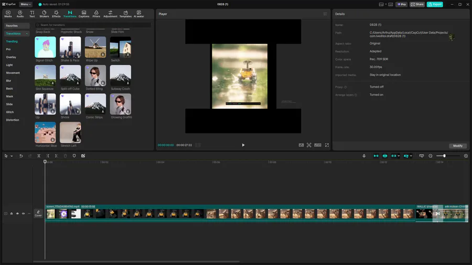The image size is (472, 265).
Task: Toggle auto snapping on the timeline
Action: [385, 156]
